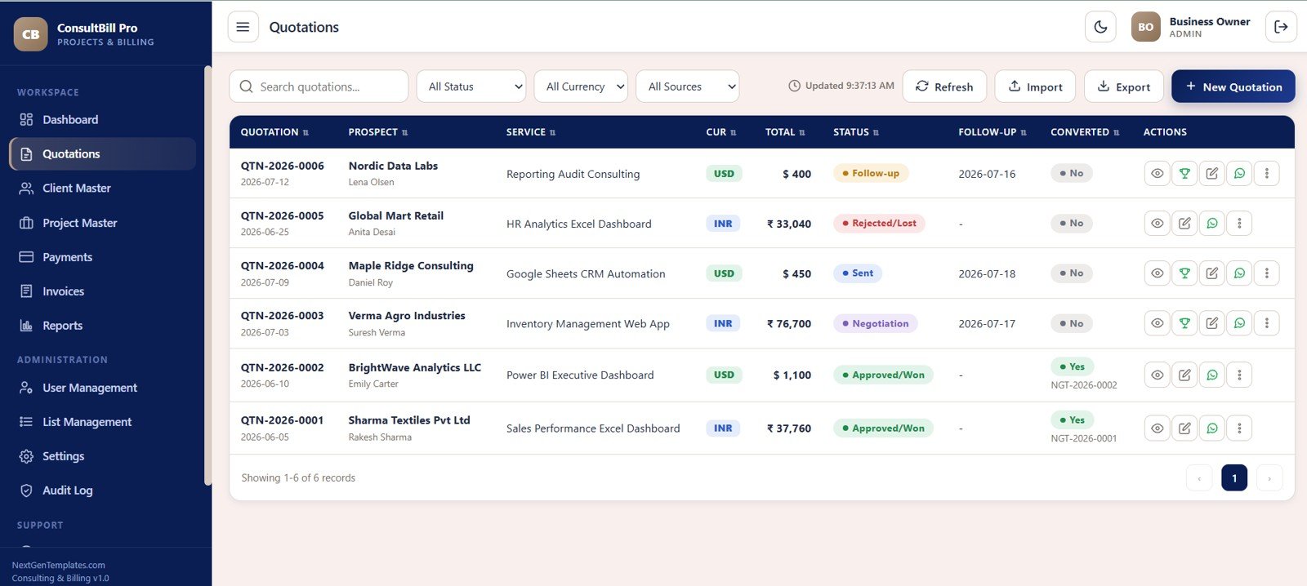Image resolution: width=1307 pixels, height=586 pixels.
Task: Open more actions for QTN-2026-0006
Action: [1267, 173]
